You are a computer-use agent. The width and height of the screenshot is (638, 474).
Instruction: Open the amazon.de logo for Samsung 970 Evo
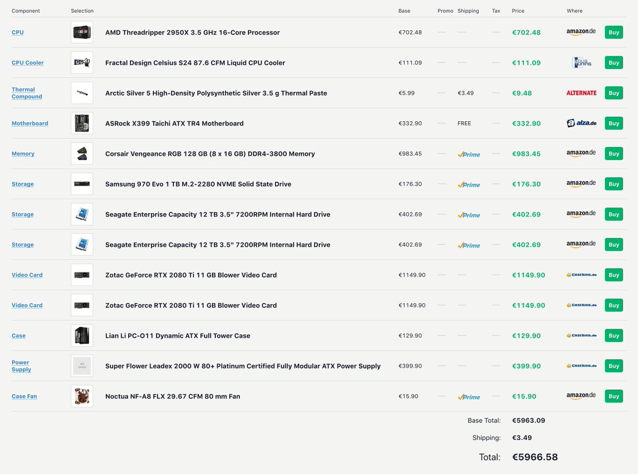tap(581, 184)
